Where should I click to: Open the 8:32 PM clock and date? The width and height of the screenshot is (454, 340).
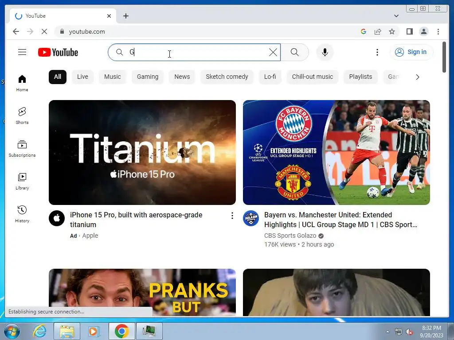tap(431, 332)
